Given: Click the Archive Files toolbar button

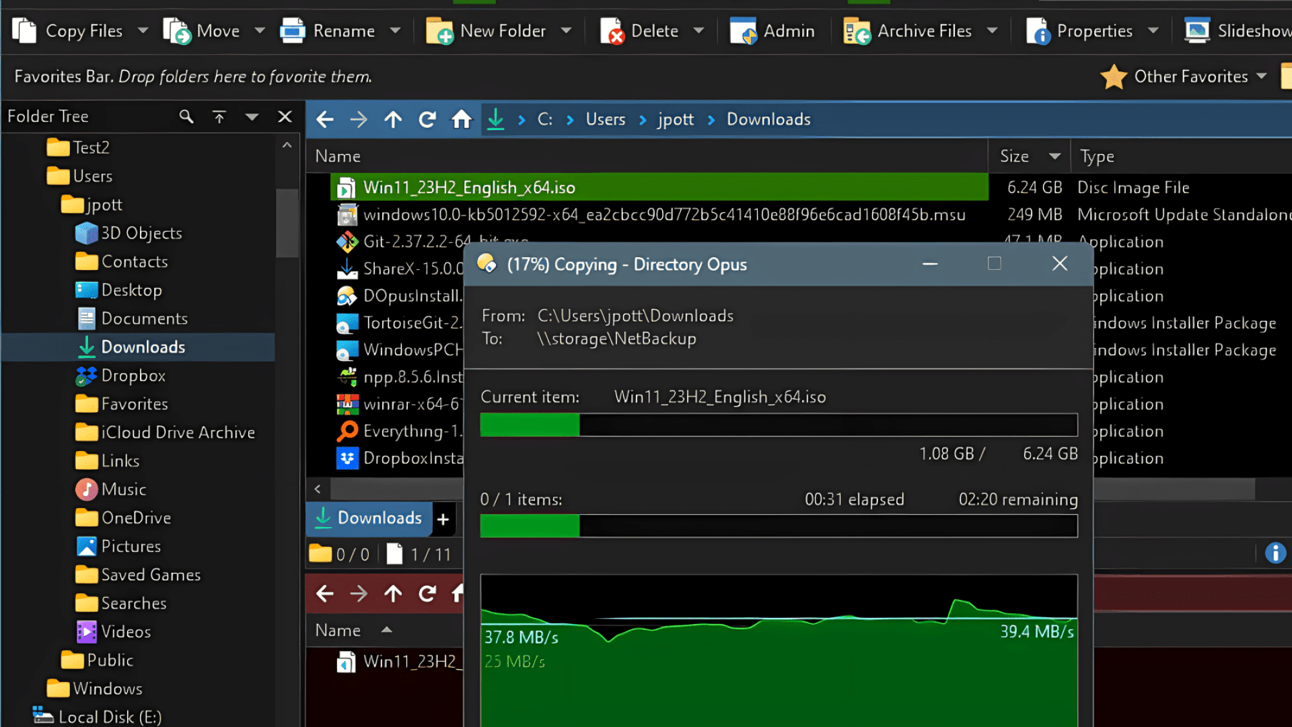Looking at the screenshot, I should 907,31.
